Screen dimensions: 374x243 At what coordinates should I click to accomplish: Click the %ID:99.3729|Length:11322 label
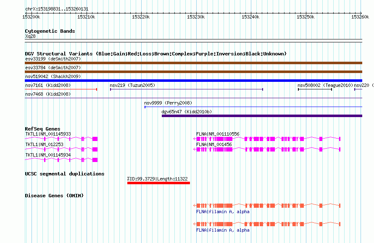point(158,179)
